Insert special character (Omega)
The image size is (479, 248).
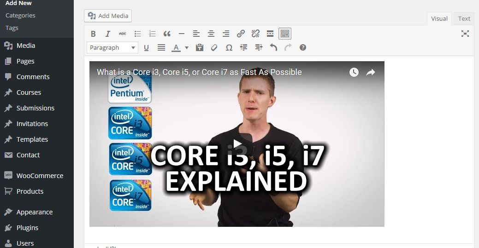[x=229, y=47]
